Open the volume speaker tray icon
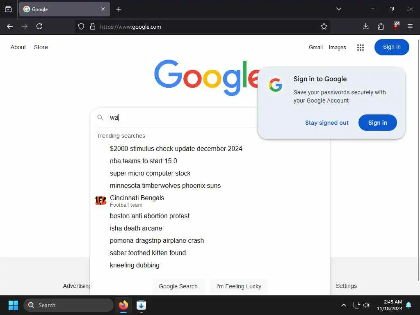Viewport: 420px width, 315px height. tap(366, 305)
